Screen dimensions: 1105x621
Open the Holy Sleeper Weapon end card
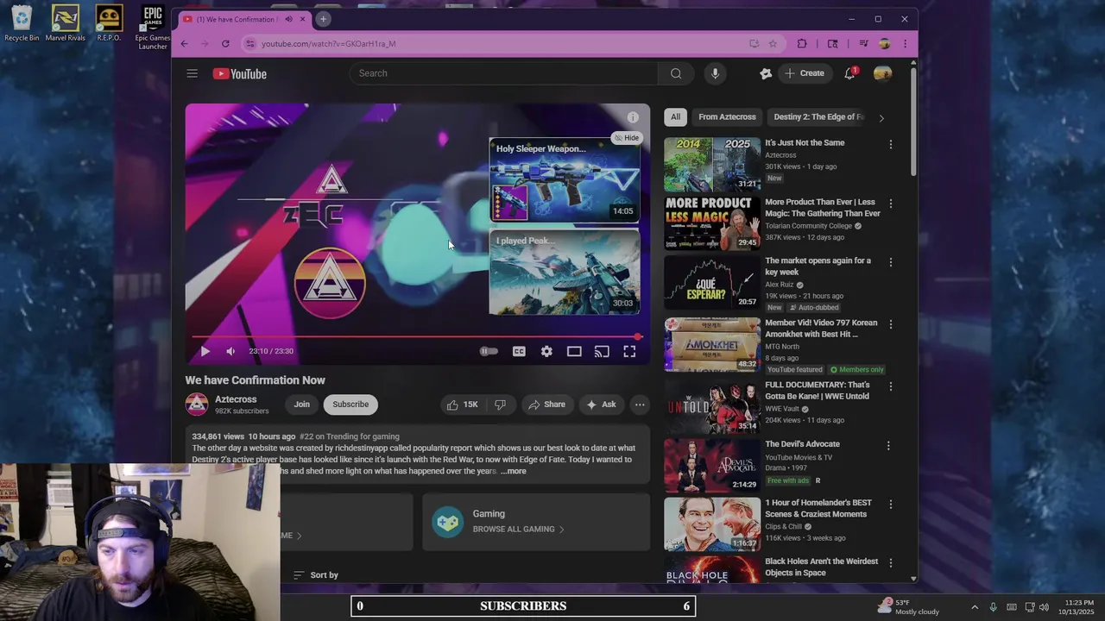point(565,180)
